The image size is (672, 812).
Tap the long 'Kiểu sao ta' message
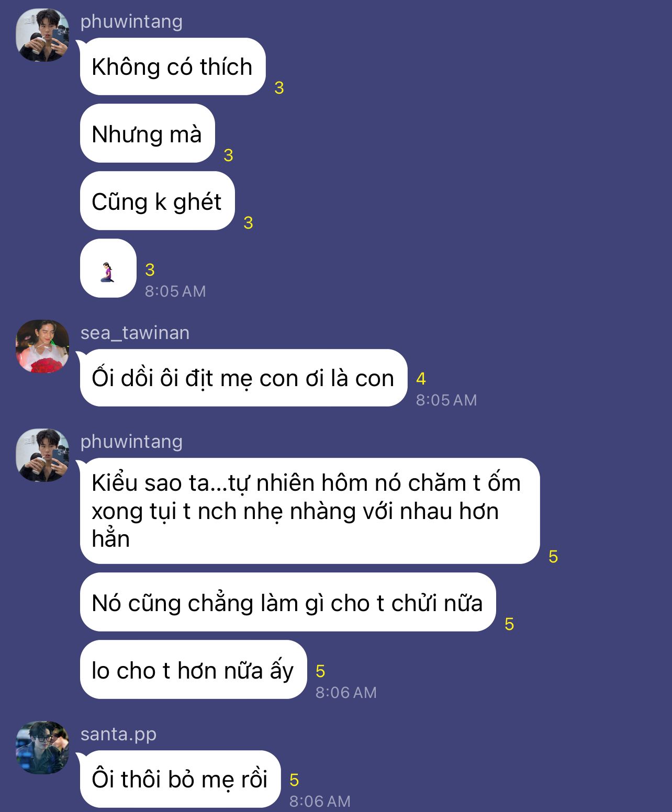click(310, 511)
